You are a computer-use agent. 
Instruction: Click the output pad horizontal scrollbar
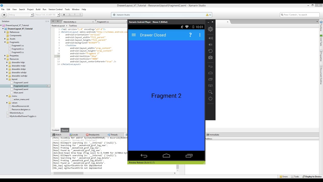(68, 173)
